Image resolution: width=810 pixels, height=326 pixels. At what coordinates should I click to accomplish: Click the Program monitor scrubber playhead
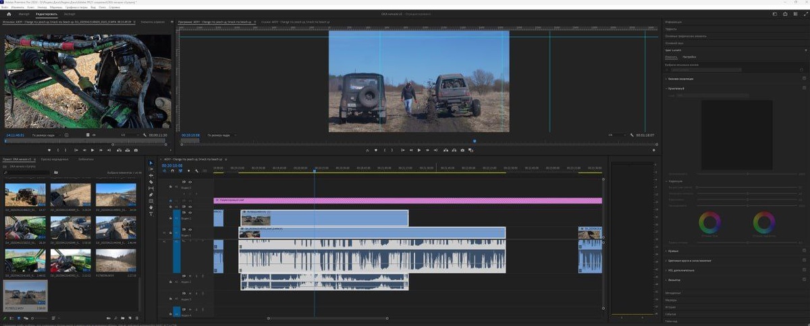[x=474, y=141]
